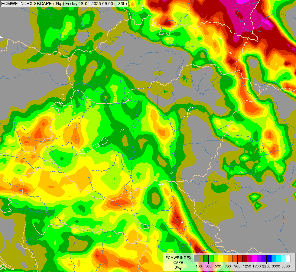Click the white swatch at legend end

pos(288,258)
